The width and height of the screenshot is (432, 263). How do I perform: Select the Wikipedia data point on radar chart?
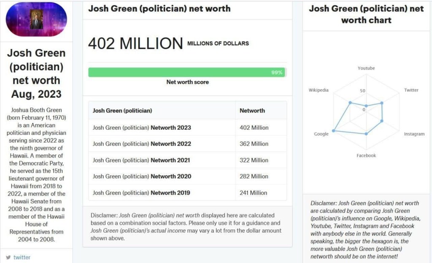pos(350,103)
